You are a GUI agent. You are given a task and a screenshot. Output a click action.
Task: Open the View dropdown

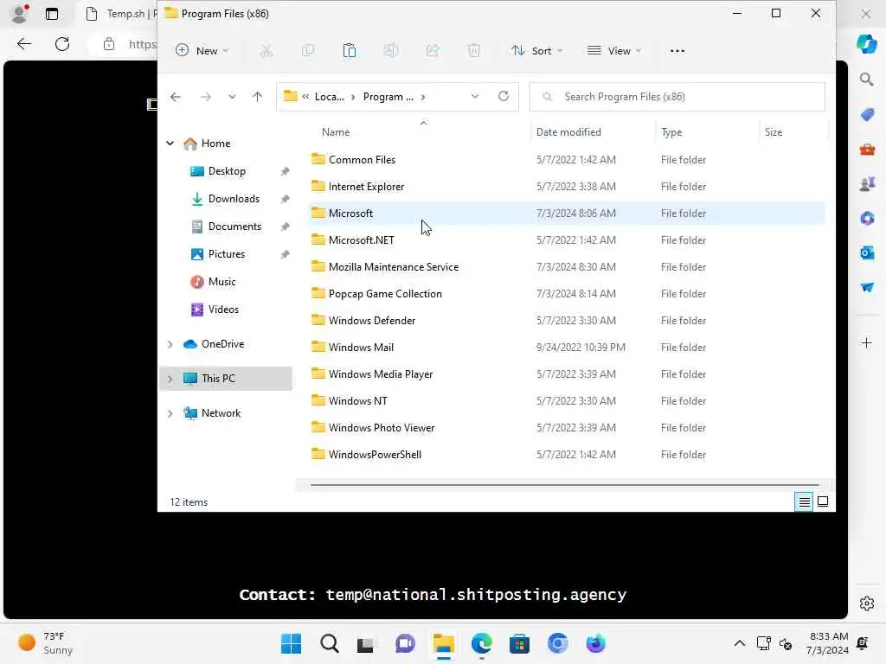tap(614, 51)
